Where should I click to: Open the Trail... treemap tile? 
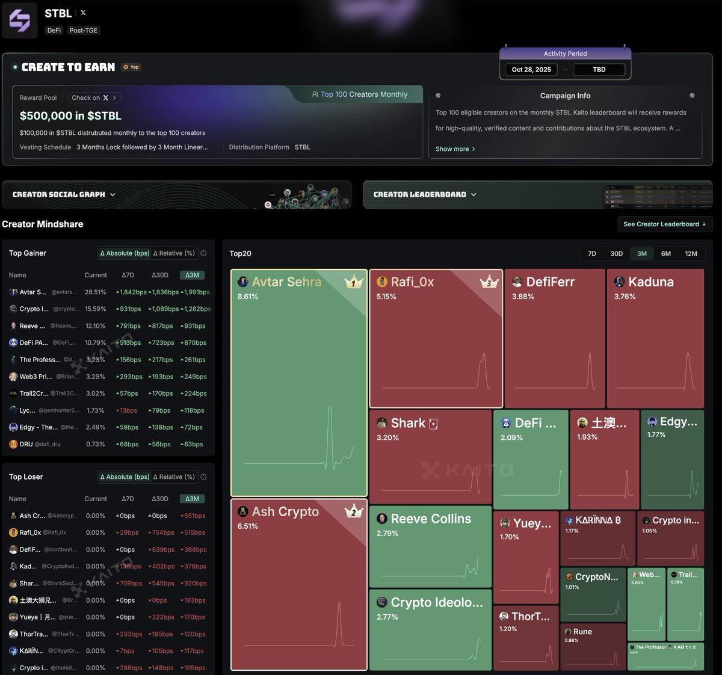(x=685, y=604)
